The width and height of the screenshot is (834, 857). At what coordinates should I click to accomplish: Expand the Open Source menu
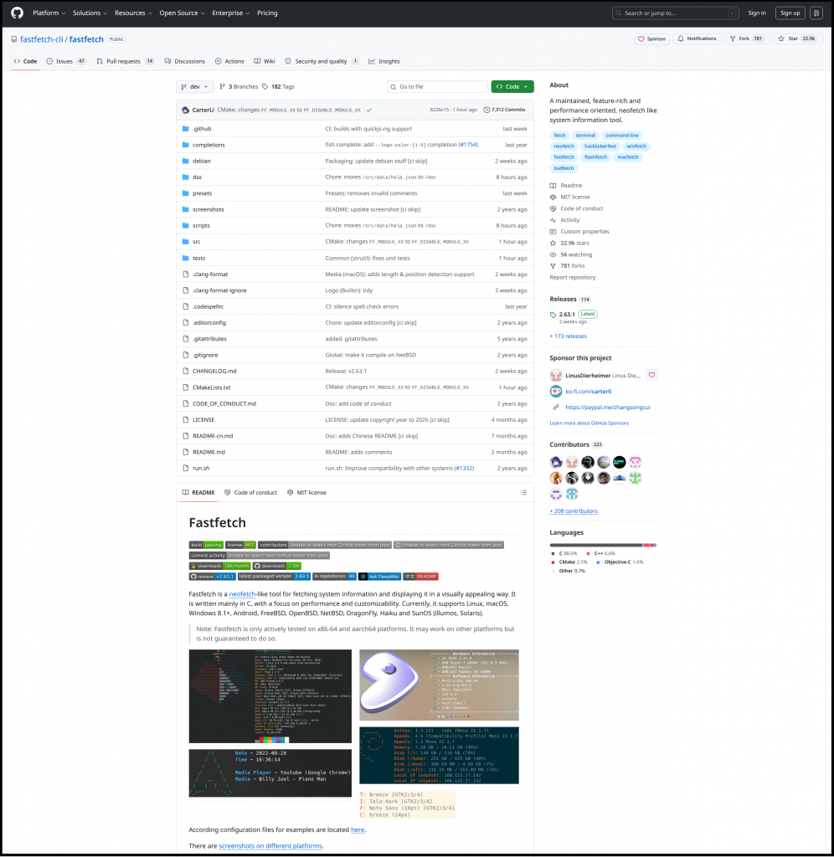click(x=182, y=13)
